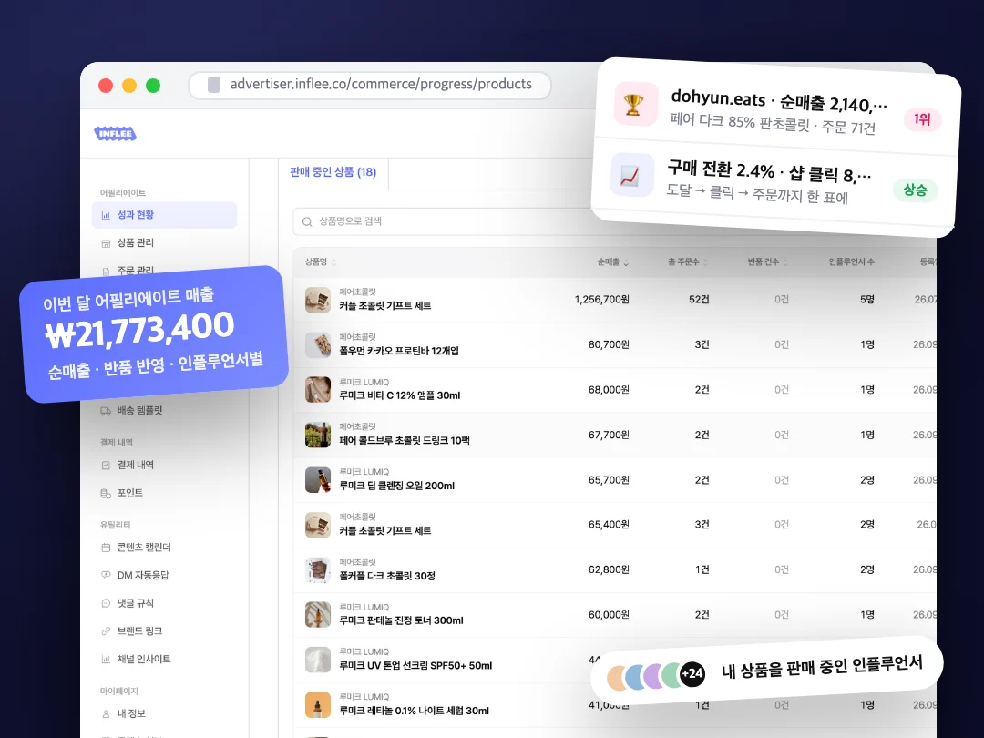Open thumbnail of 폴우먼 카카오 프로틴바 12개입
The width and height of the screenshot is (984, 738).
pos(318,345)
